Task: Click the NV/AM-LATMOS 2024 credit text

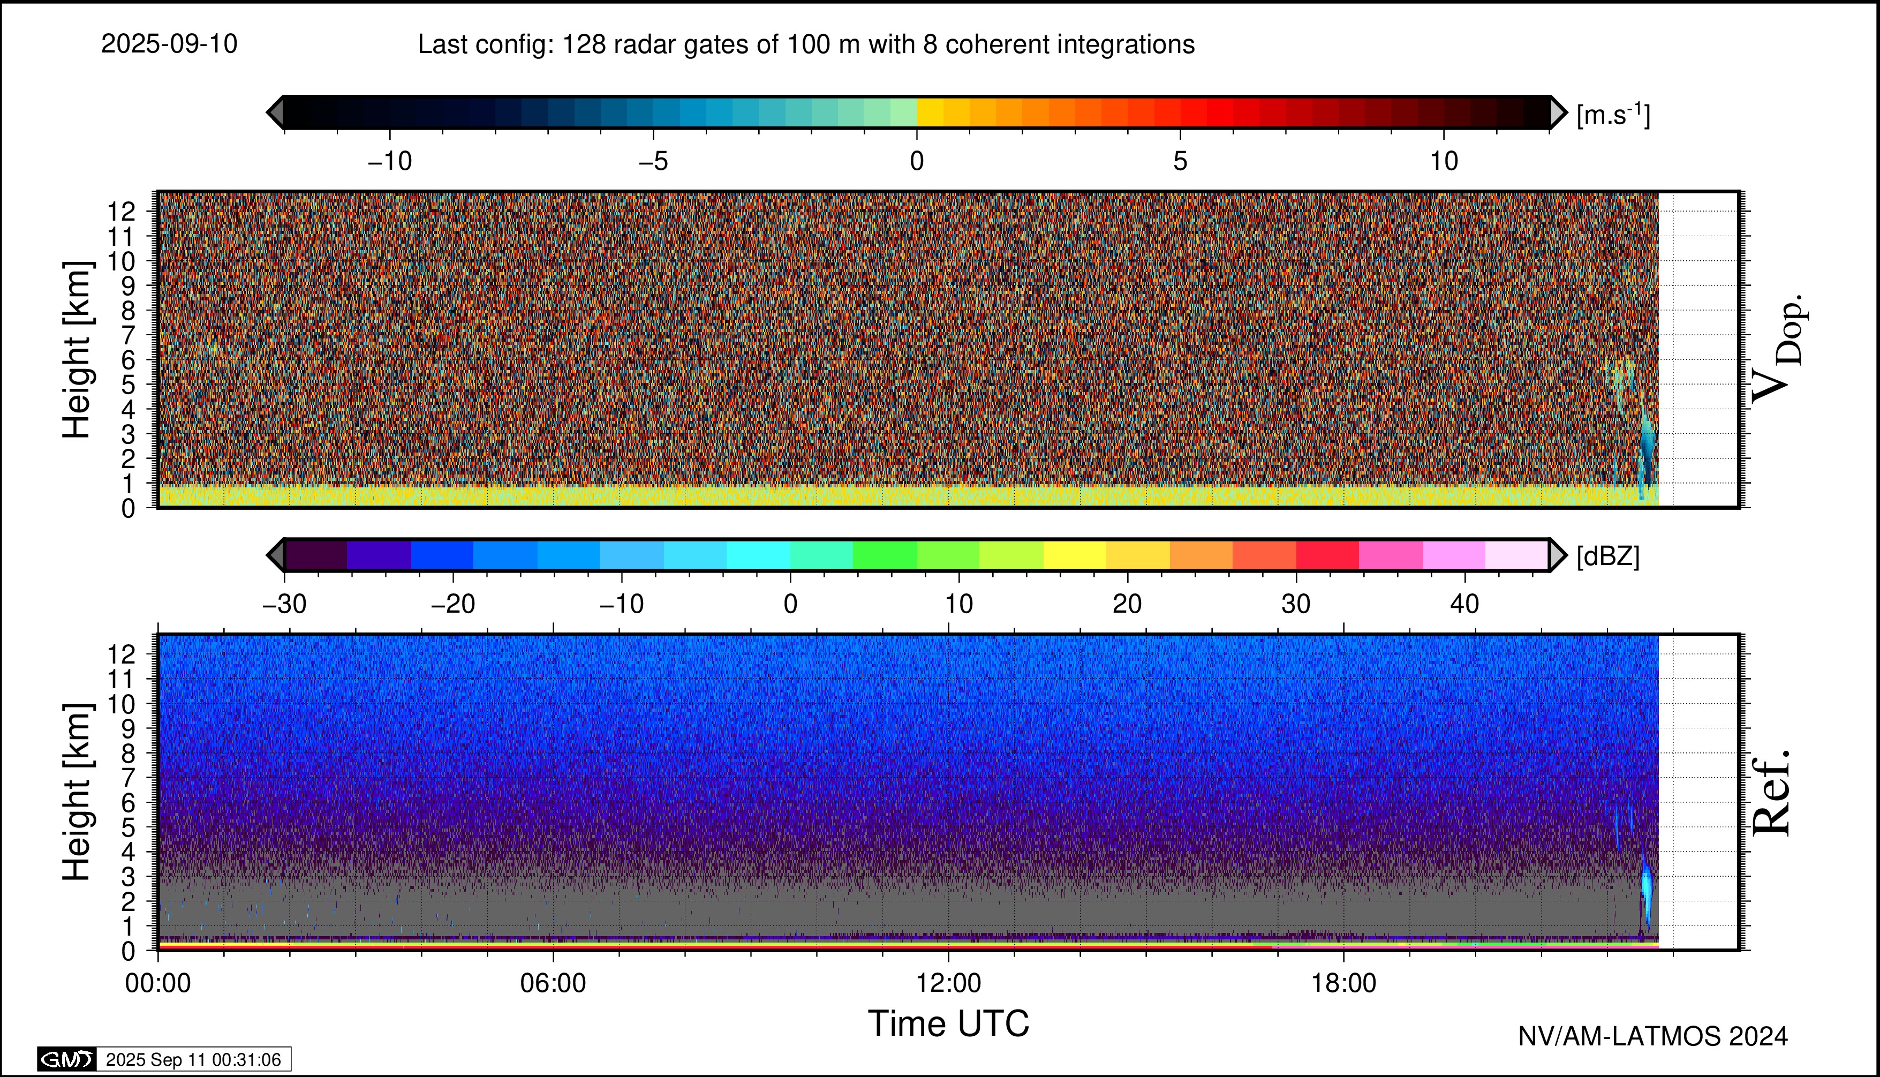Action: [x=1652, y=1036]
